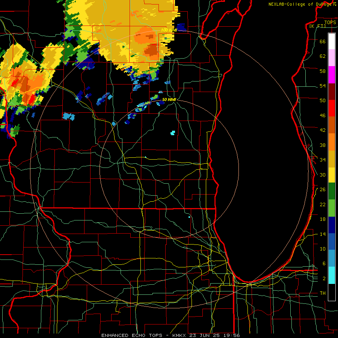Click the legend value "50"

[323, 100]
